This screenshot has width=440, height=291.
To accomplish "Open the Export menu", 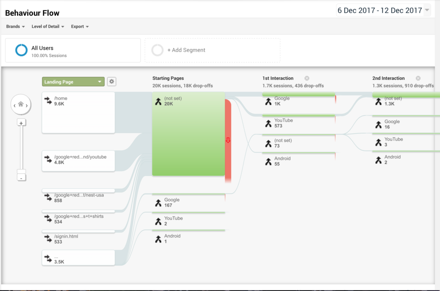I will point(80,27).
